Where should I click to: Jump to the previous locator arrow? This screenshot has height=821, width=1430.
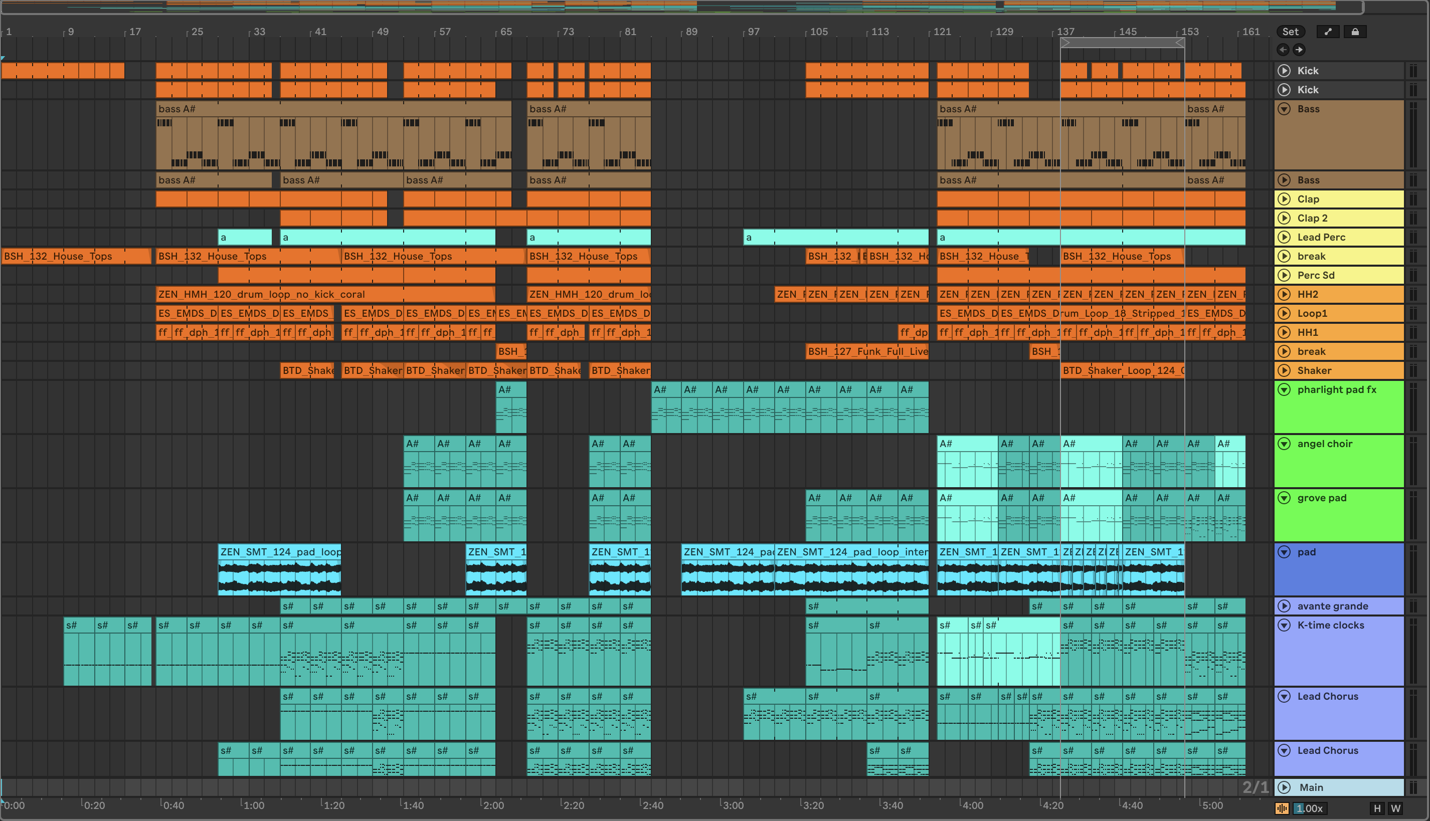coord(1283,50)
